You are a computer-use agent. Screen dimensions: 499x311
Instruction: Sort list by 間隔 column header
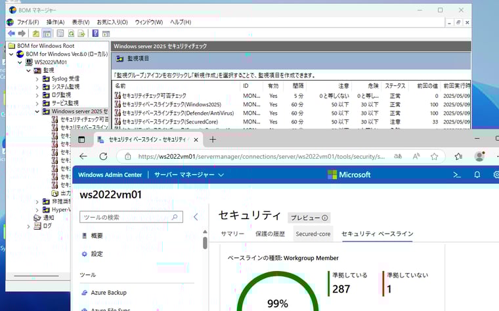coord(295,86)
